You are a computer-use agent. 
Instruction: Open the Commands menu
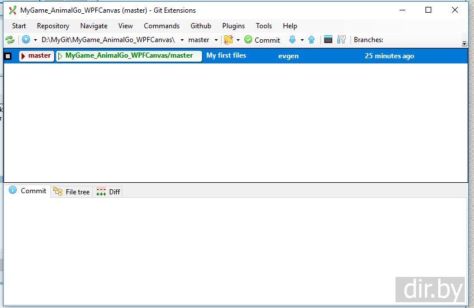[x=162, y=26]
